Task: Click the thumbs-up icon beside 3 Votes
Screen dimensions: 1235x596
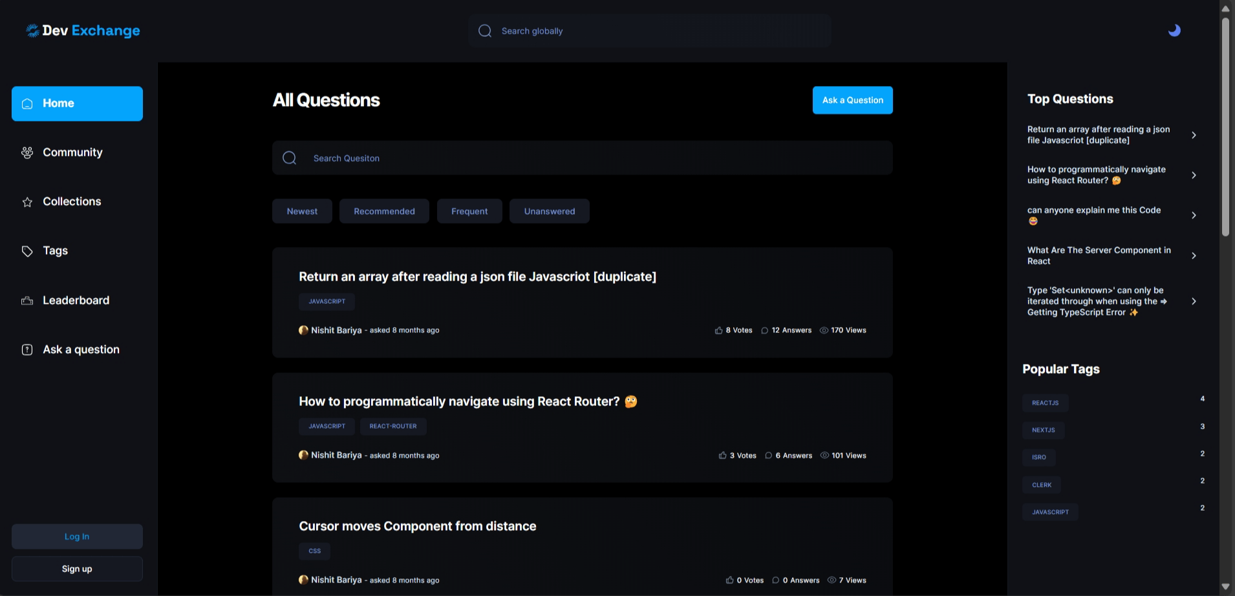Action: (x=722, y=456)
